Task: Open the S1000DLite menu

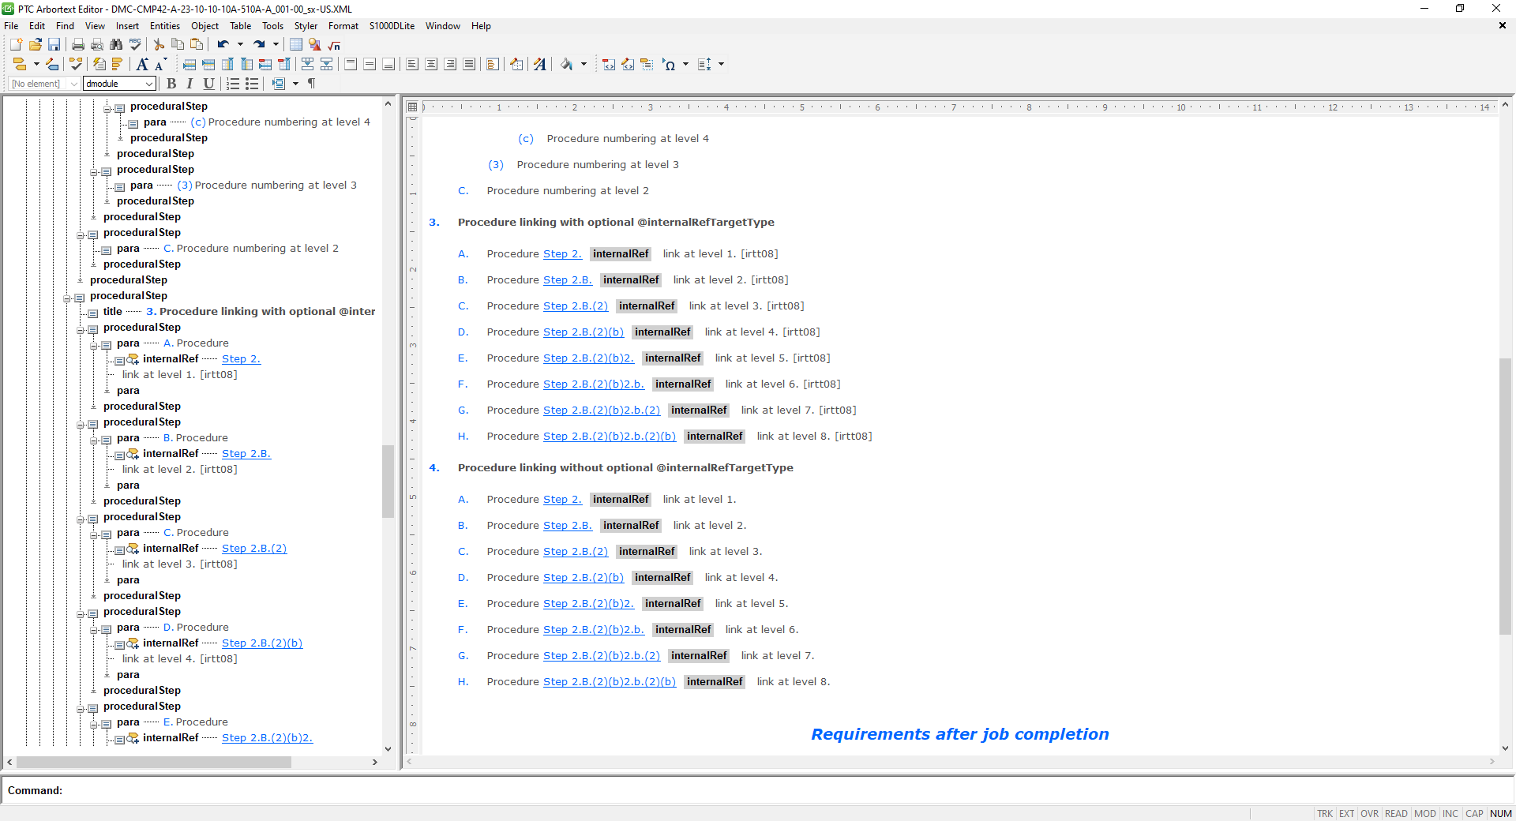Action: click(392, 26)
